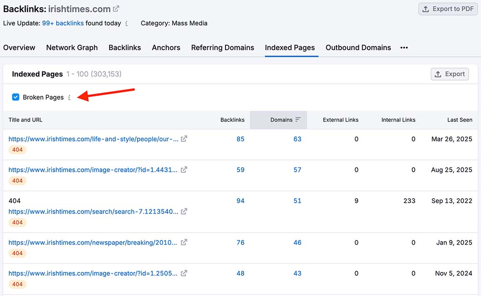The height and width of the screenshot is (296, 481).
Task: Click the Export button in Indexed Pages
Action: click(450, 74)
